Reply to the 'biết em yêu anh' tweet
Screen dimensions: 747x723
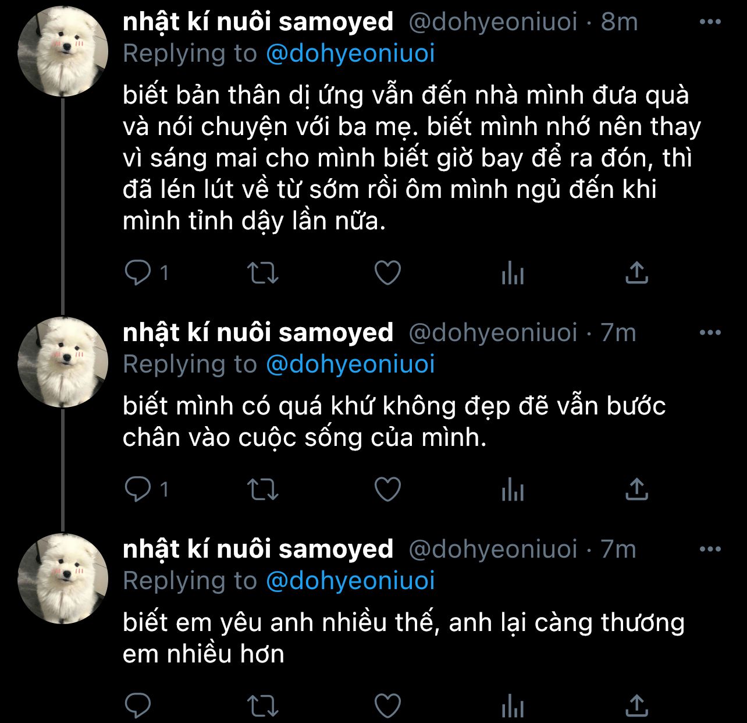[x=138, y=706]
